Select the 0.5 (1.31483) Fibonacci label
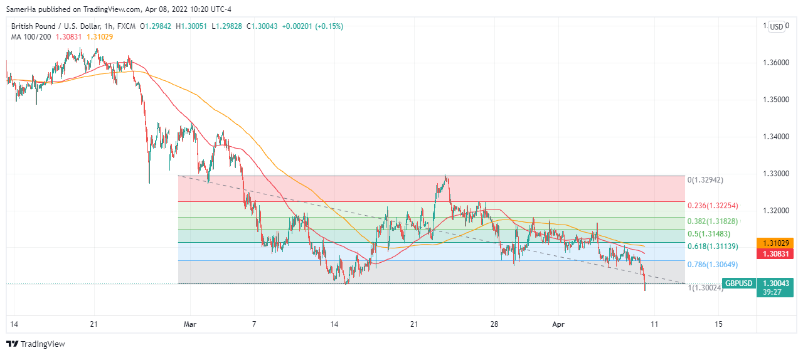 coord(712,234)
